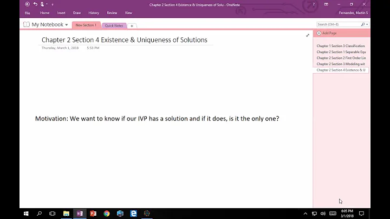Click account name Fernandez, Martin S
The width and height of the screenshot is (390, 219).
[353, 13]
